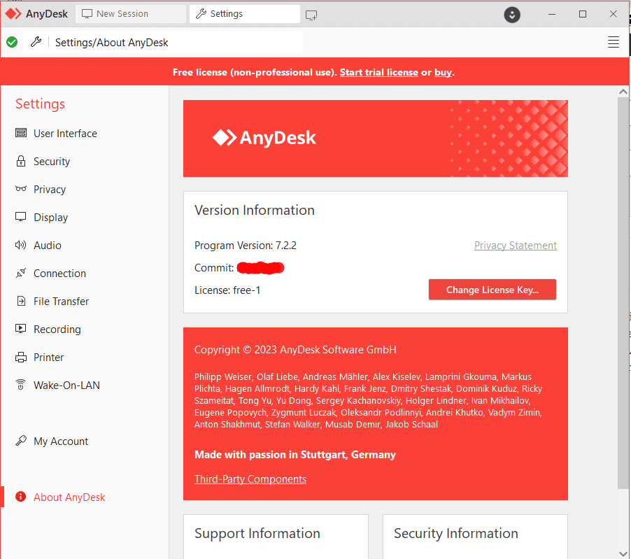This screenshot has width=631, height=559.
Task: Select Display in settings sidebar
Action: pos(50,218)
